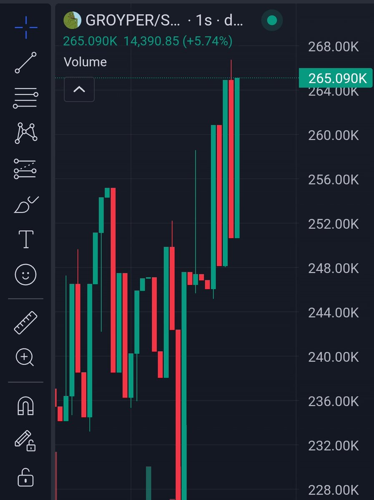The image size is (374, 500).
Task: Click the Volume indicator label
Action: [x=85, y=62]
